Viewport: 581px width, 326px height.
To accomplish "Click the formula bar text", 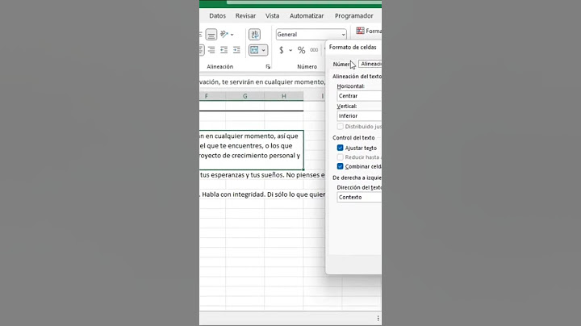I will coord(262,81).
